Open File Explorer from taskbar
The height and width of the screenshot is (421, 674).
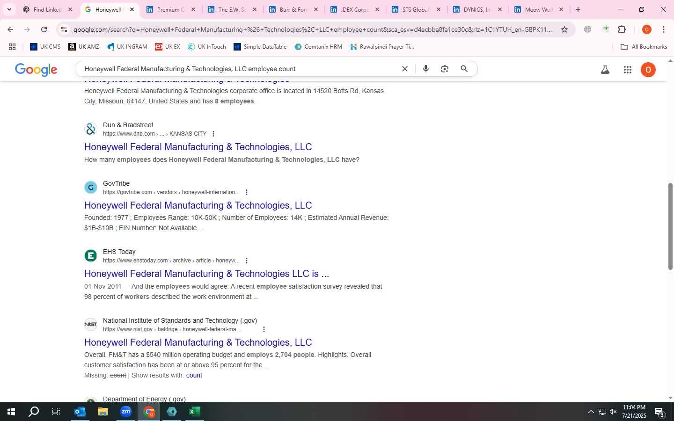point(103,412)
